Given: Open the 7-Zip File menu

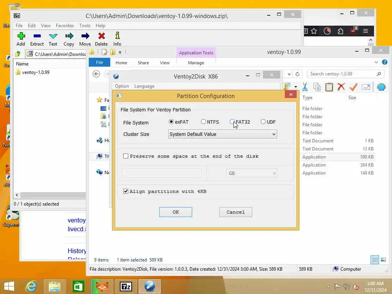Looking at the screenshot, I should (19, 26).
